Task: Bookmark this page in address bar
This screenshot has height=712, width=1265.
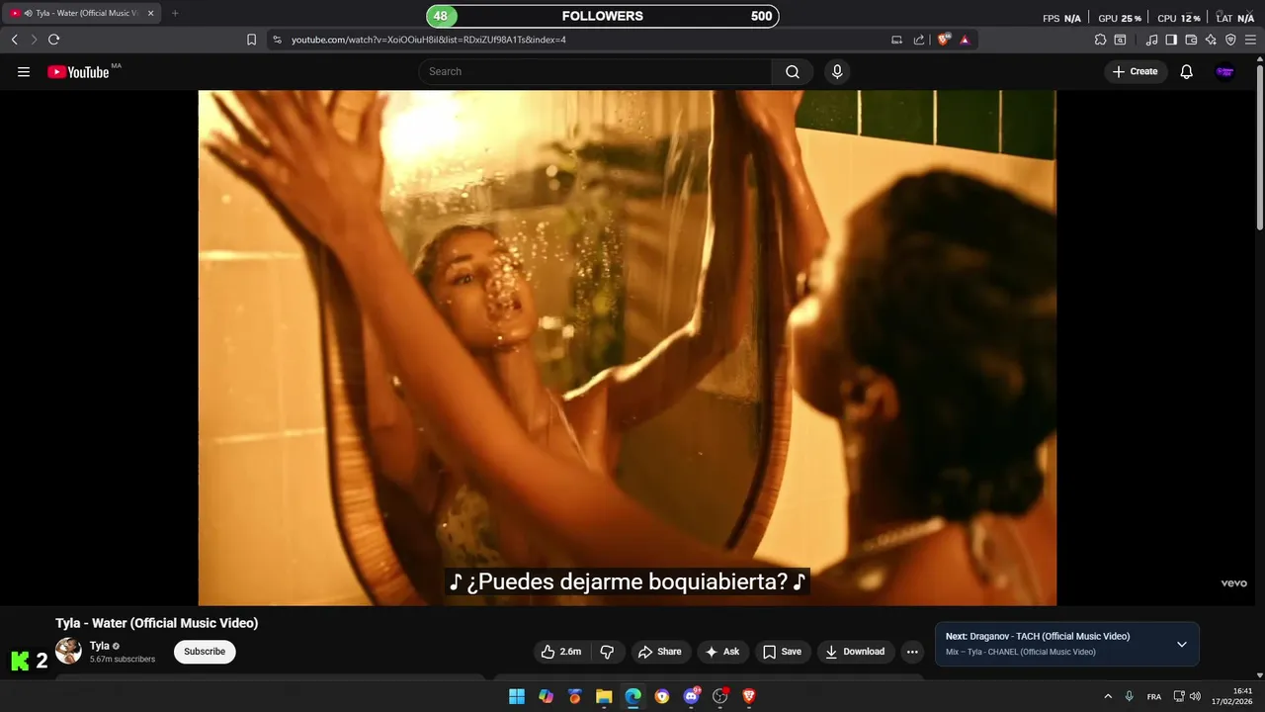Action: click(x=251, y=40)
